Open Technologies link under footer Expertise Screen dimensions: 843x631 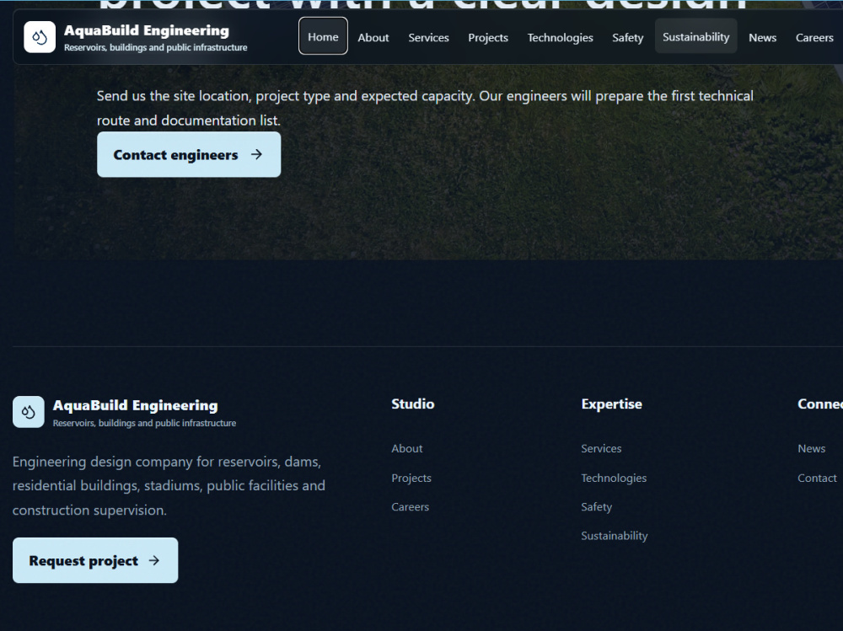[614, 478]
